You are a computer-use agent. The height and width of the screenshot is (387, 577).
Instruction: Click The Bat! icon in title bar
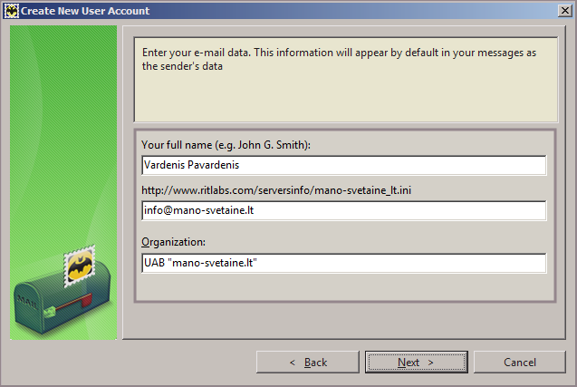click(13, 11)
